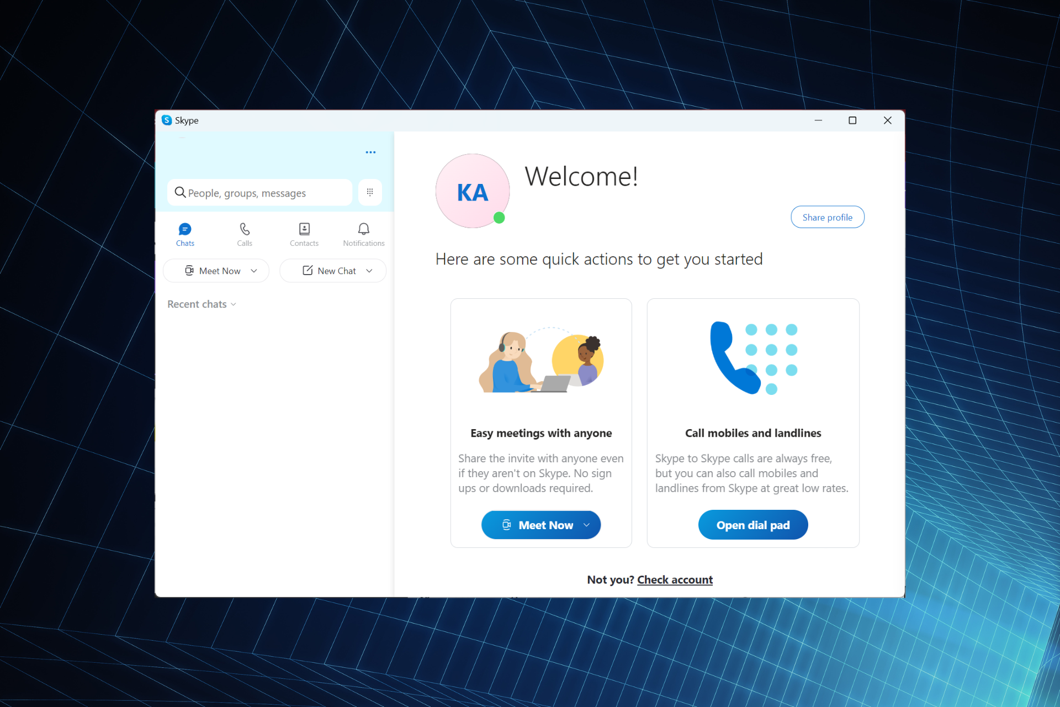Open the Notifications tab

pyautogui.click(x=364, y=235)
